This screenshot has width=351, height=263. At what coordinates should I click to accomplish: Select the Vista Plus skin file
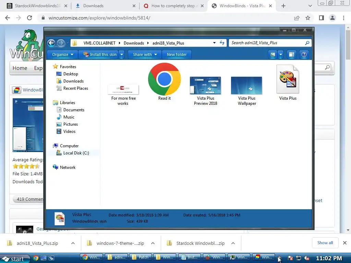coord(288,82)
